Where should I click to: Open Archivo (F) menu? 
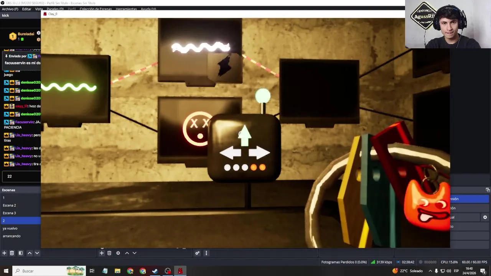[x=10, y=9]
